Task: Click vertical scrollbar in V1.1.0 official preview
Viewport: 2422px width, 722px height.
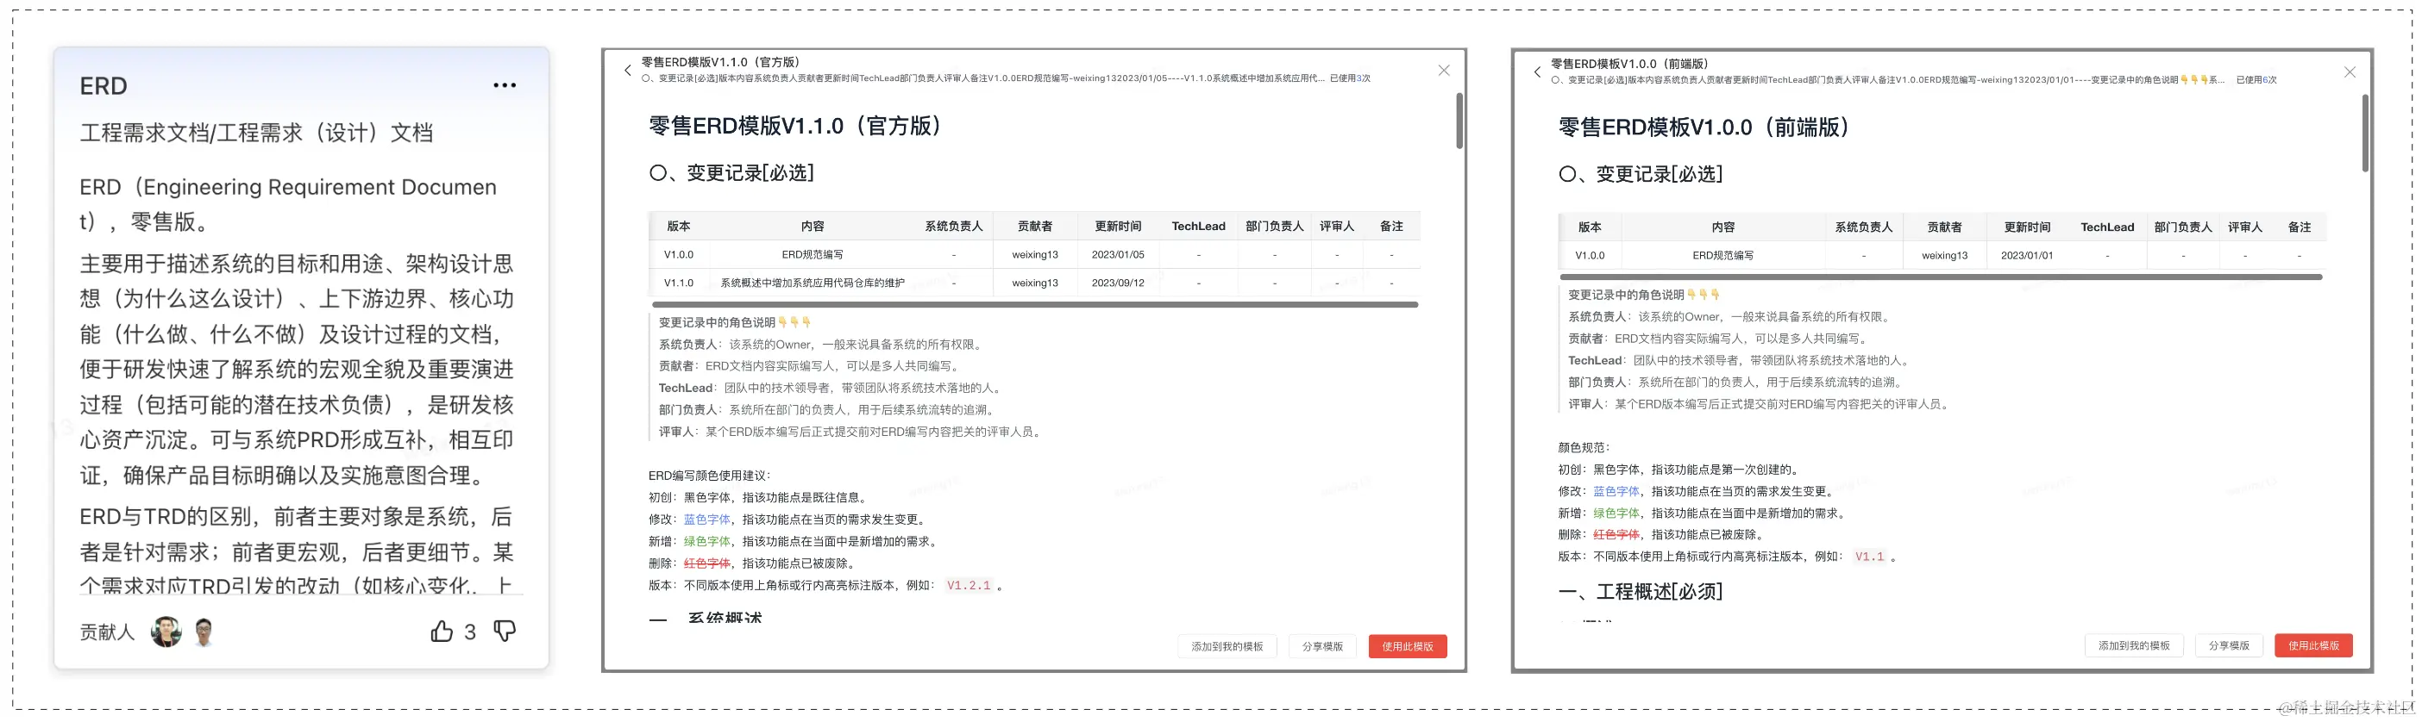Action: click(1459, 120)
